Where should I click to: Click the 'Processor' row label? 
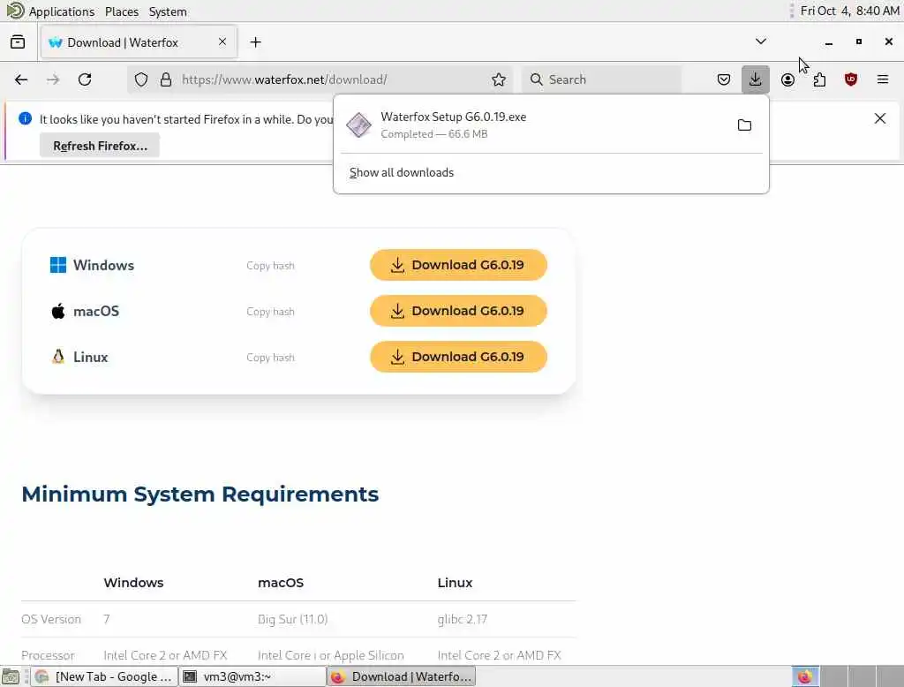48,655
